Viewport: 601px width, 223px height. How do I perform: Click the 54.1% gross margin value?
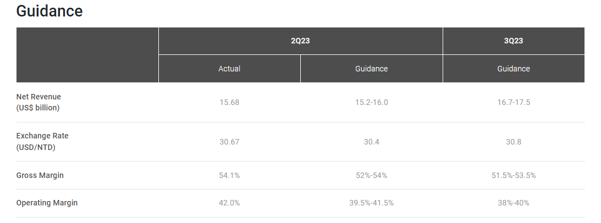(229, 175)
